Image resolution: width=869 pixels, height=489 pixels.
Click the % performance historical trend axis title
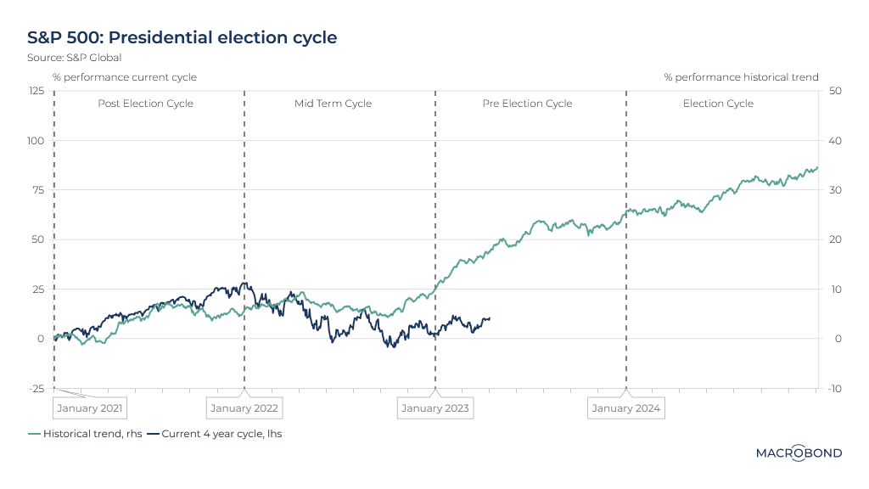click(x=741, y=77)
